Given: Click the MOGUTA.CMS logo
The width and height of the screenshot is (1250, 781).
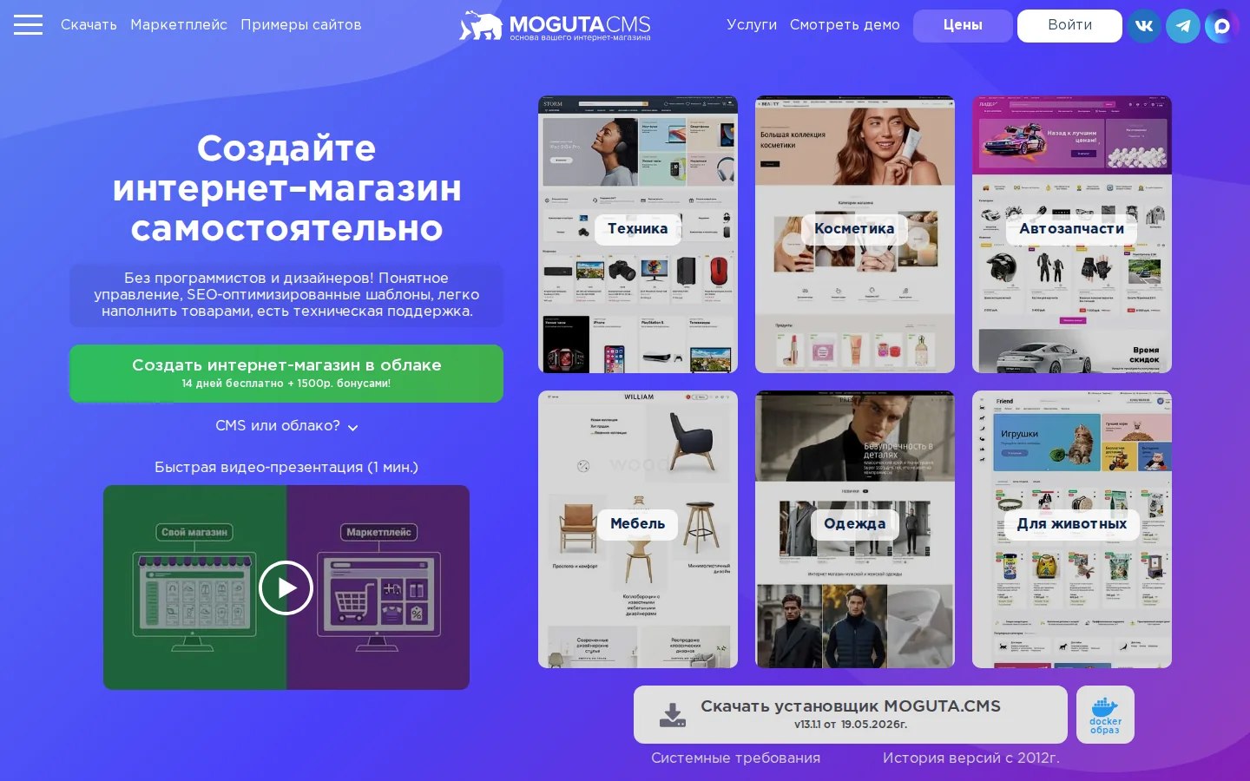Looking at the screenshot, I should click(x=555, y=26).
